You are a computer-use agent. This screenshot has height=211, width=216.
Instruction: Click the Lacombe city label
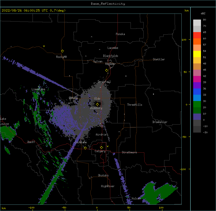113,48
